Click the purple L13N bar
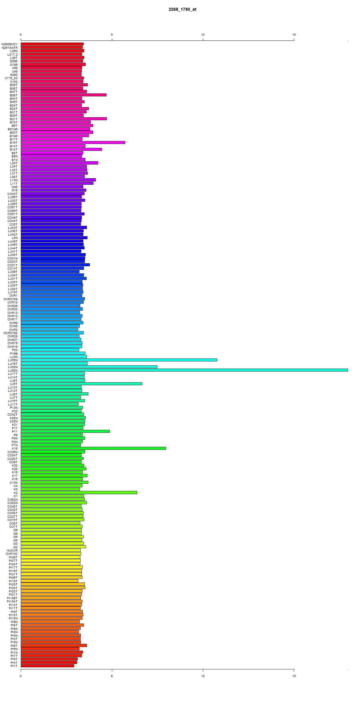This screenshot has width=357, height=714. click(58, 180)
